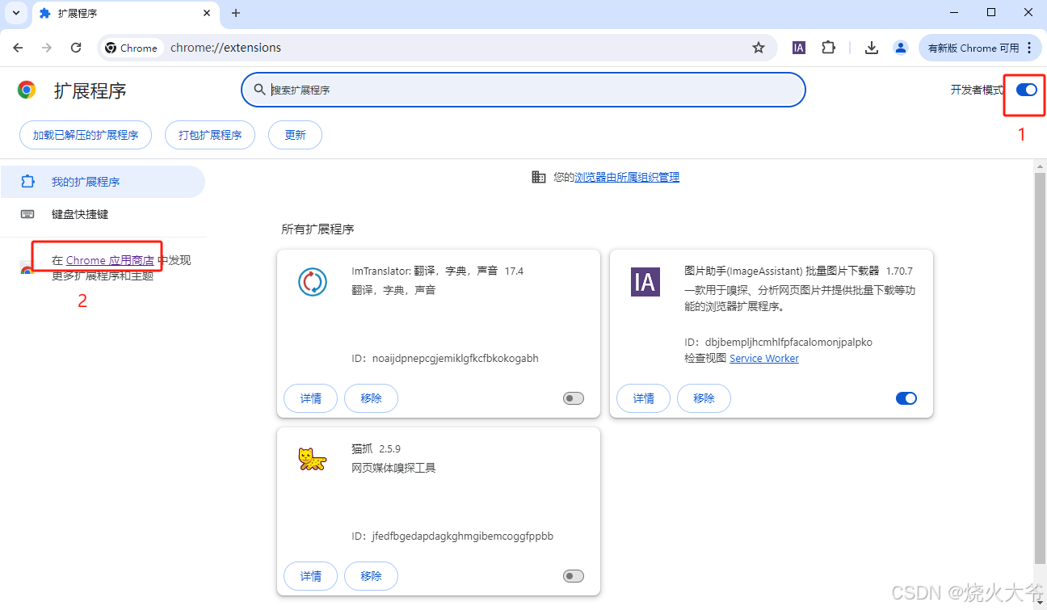The height and width of the screenshot is (610, 1047).
Task: Toggle 开发者模式 switch off
Action: pos(1026,90)
